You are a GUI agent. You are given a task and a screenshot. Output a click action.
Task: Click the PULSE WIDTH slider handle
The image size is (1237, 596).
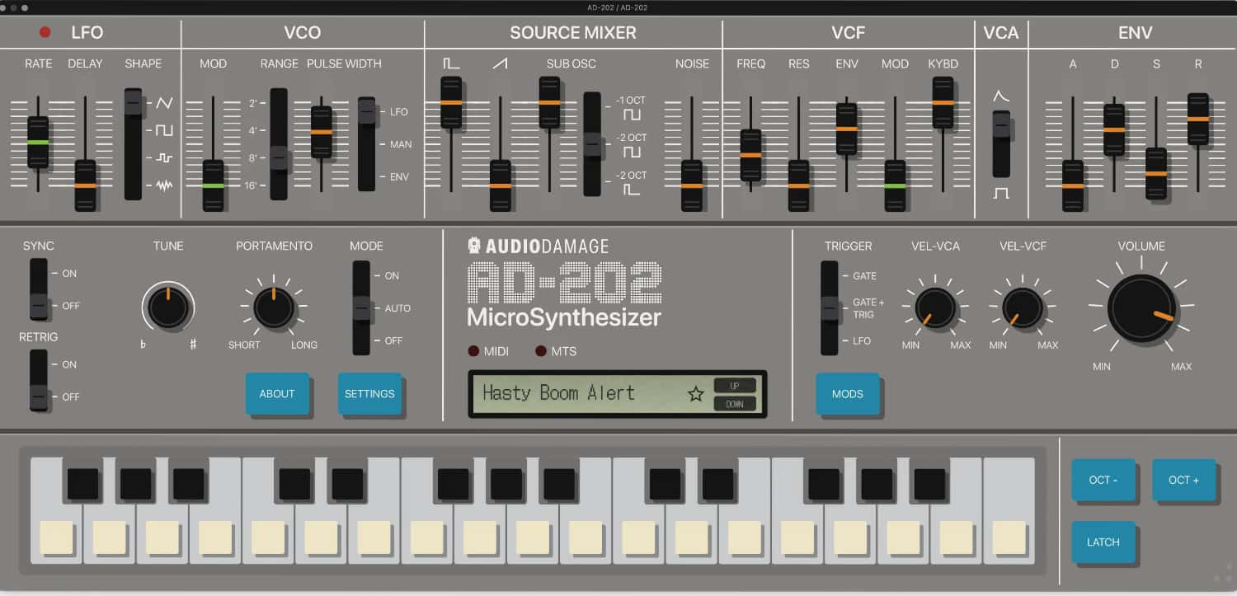pyautogui.click(x=322, y=132)
